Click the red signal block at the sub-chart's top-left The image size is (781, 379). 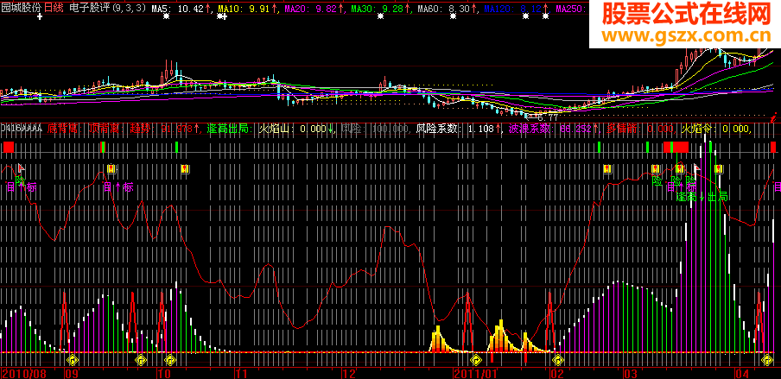(9, 148)
